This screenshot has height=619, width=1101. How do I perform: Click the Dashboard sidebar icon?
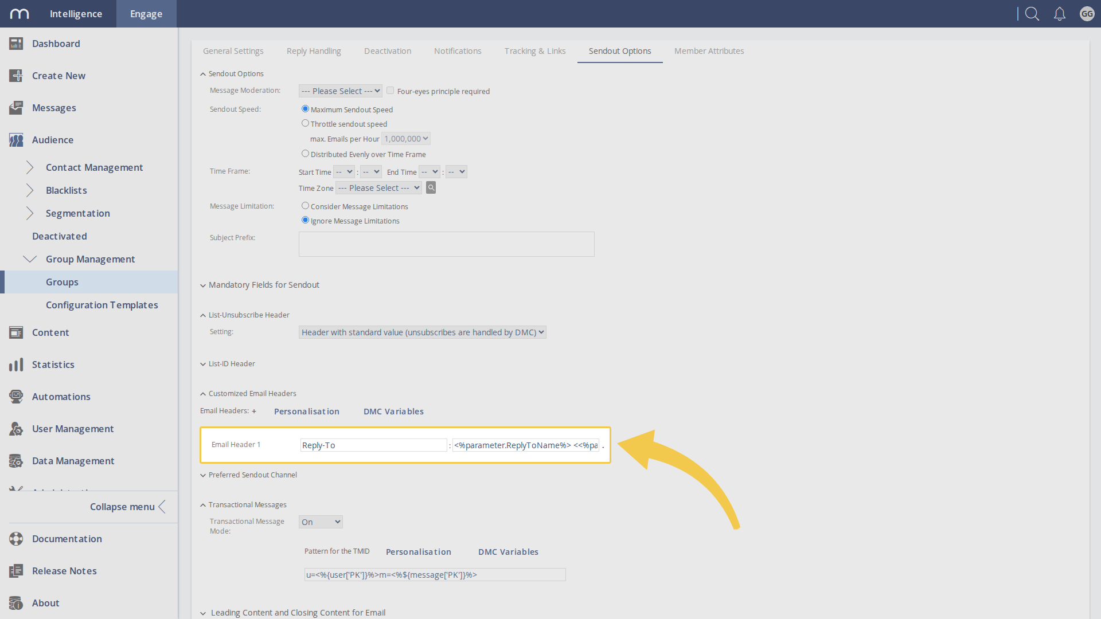16,44
